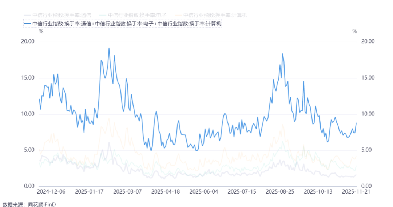Viewport: 393px width, 207px height.
Task: Click the left axis value 5.00
Action: point(29,150)
